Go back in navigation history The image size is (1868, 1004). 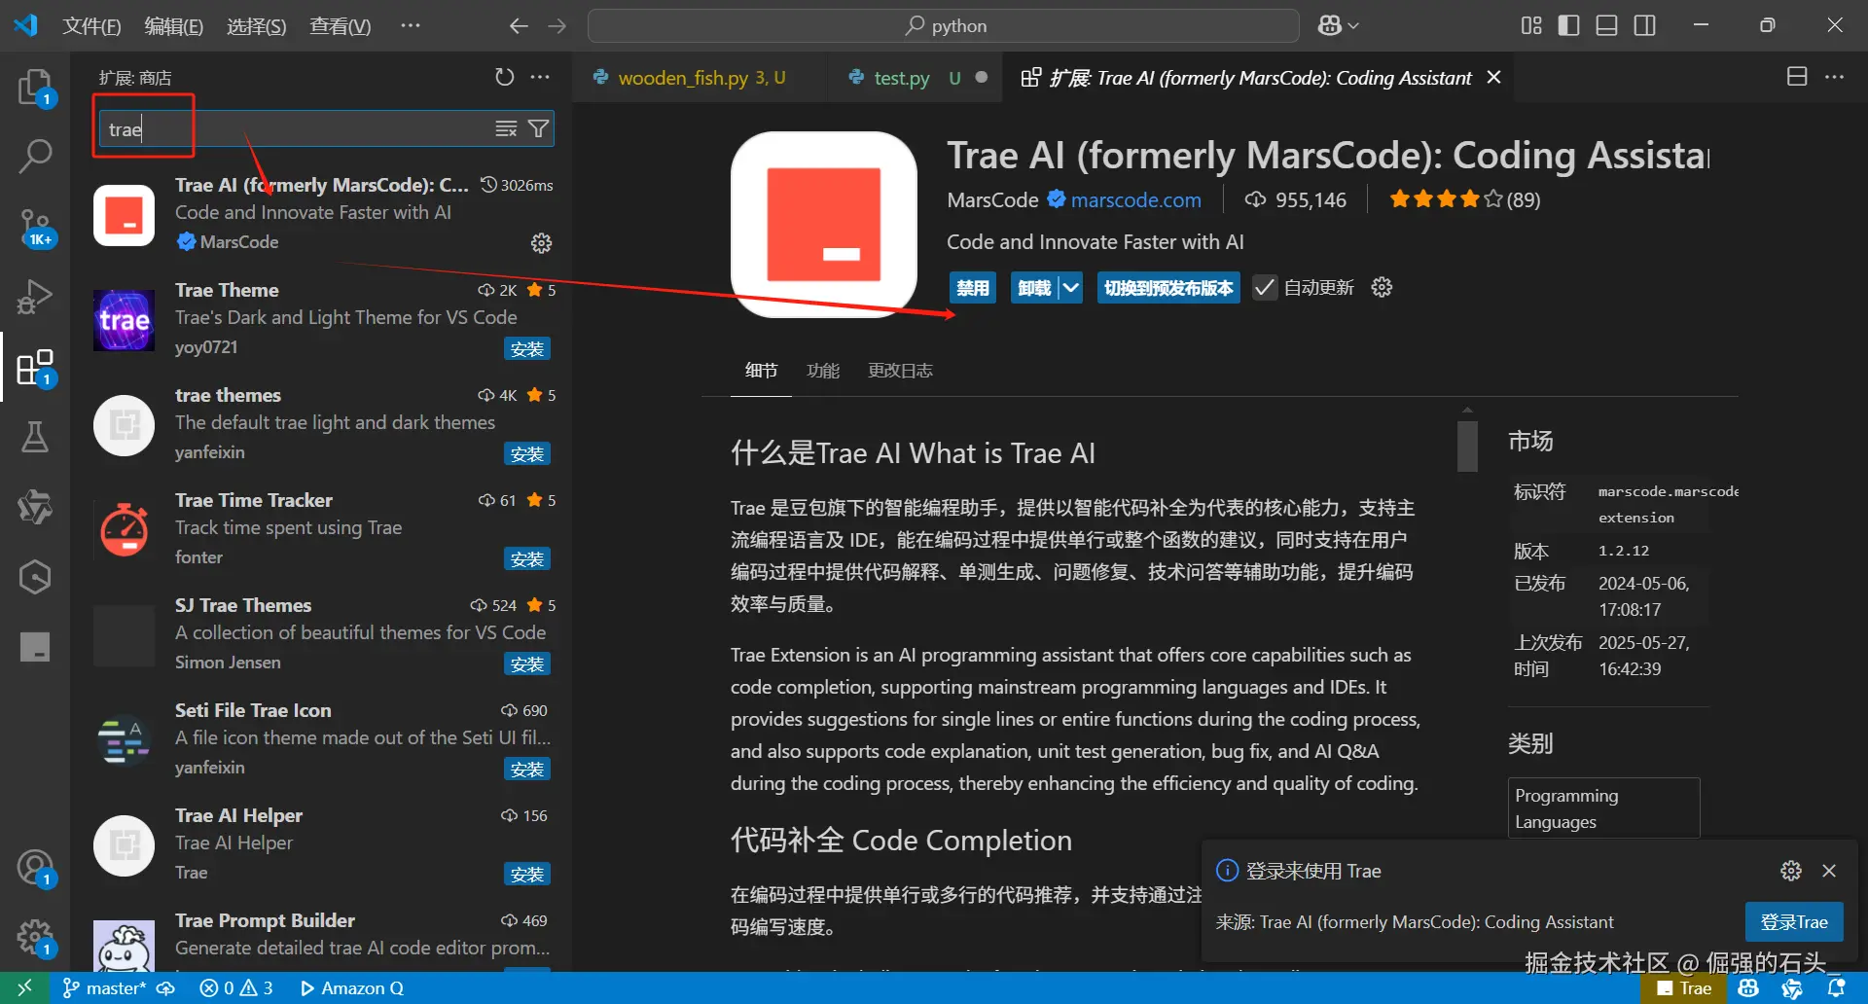(519, 26)
